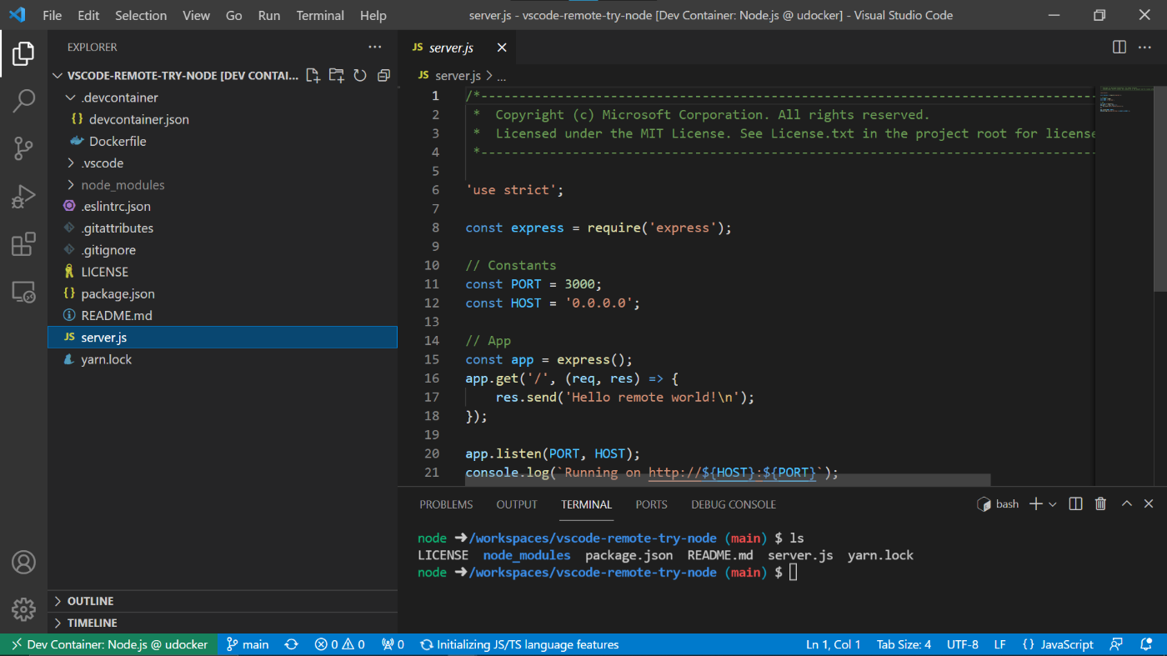Kill the terminal with trash icon
Image resolution: width=1167 pixels, height=656 pixels.
coord(1100,503)
